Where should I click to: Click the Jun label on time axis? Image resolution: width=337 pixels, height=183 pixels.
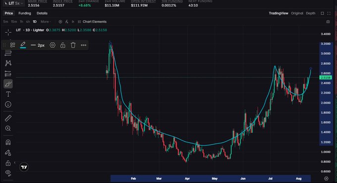click(x=243, y=179)
